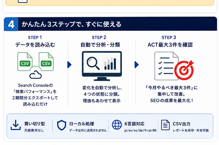Screen dimensions: 219x145
Task: Click the STEP 3 label
Action: coord(169,38)
